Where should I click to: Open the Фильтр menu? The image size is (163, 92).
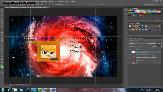click(x=51, y=2)
